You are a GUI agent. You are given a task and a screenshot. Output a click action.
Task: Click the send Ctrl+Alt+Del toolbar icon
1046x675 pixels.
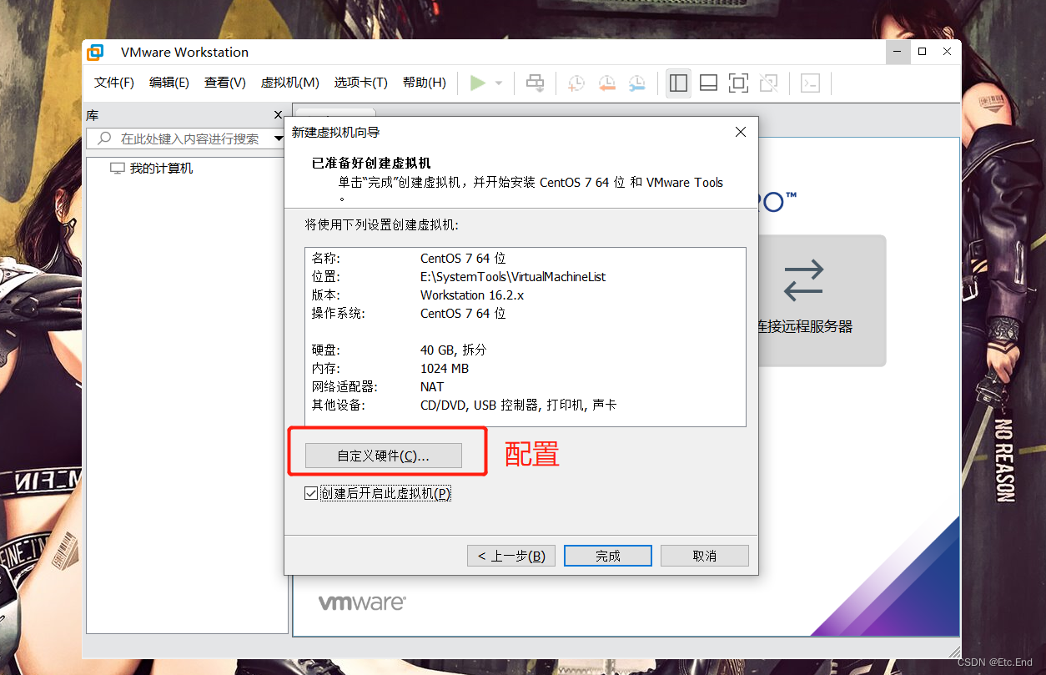coord(536,83)
